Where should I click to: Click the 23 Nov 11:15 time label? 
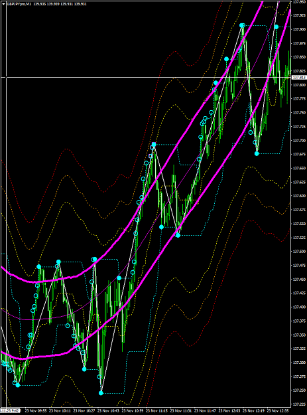(156, 411)
